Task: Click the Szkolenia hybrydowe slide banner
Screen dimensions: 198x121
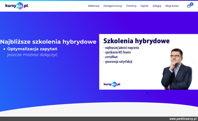Action: coord(148,62)
